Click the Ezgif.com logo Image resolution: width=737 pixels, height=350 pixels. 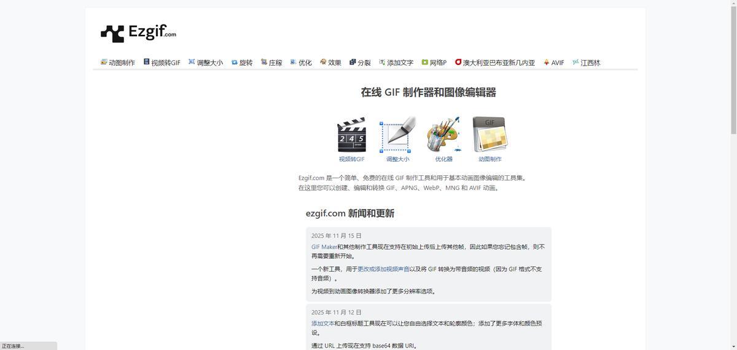pos(138,33)
